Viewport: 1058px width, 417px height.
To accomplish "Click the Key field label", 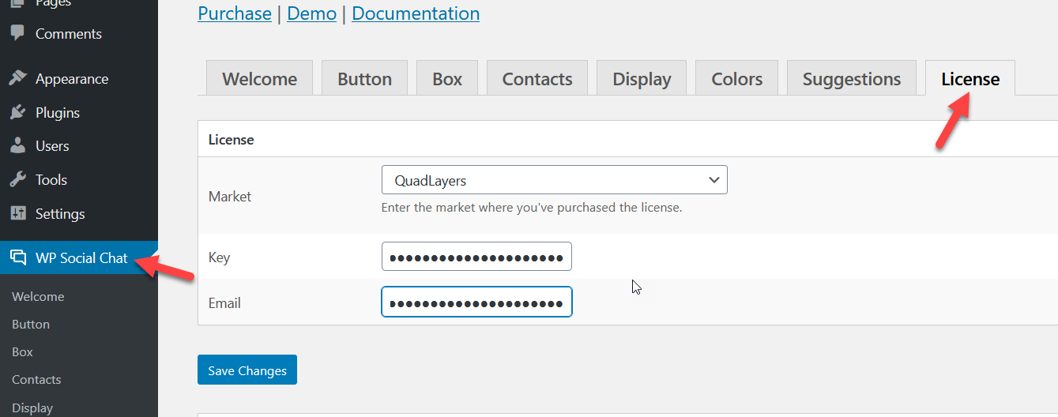I will coord(219,257).
